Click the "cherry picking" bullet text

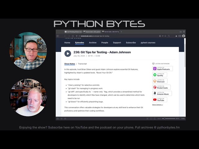point(84,85)
